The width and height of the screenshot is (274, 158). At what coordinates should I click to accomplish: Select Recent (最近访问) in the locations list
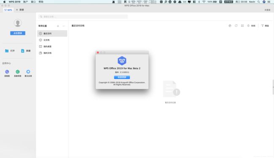click(x=52, y=34)
